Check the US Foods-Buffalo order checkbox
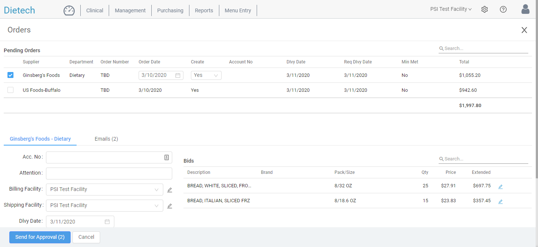538x247 pixels. click(10, 90)
